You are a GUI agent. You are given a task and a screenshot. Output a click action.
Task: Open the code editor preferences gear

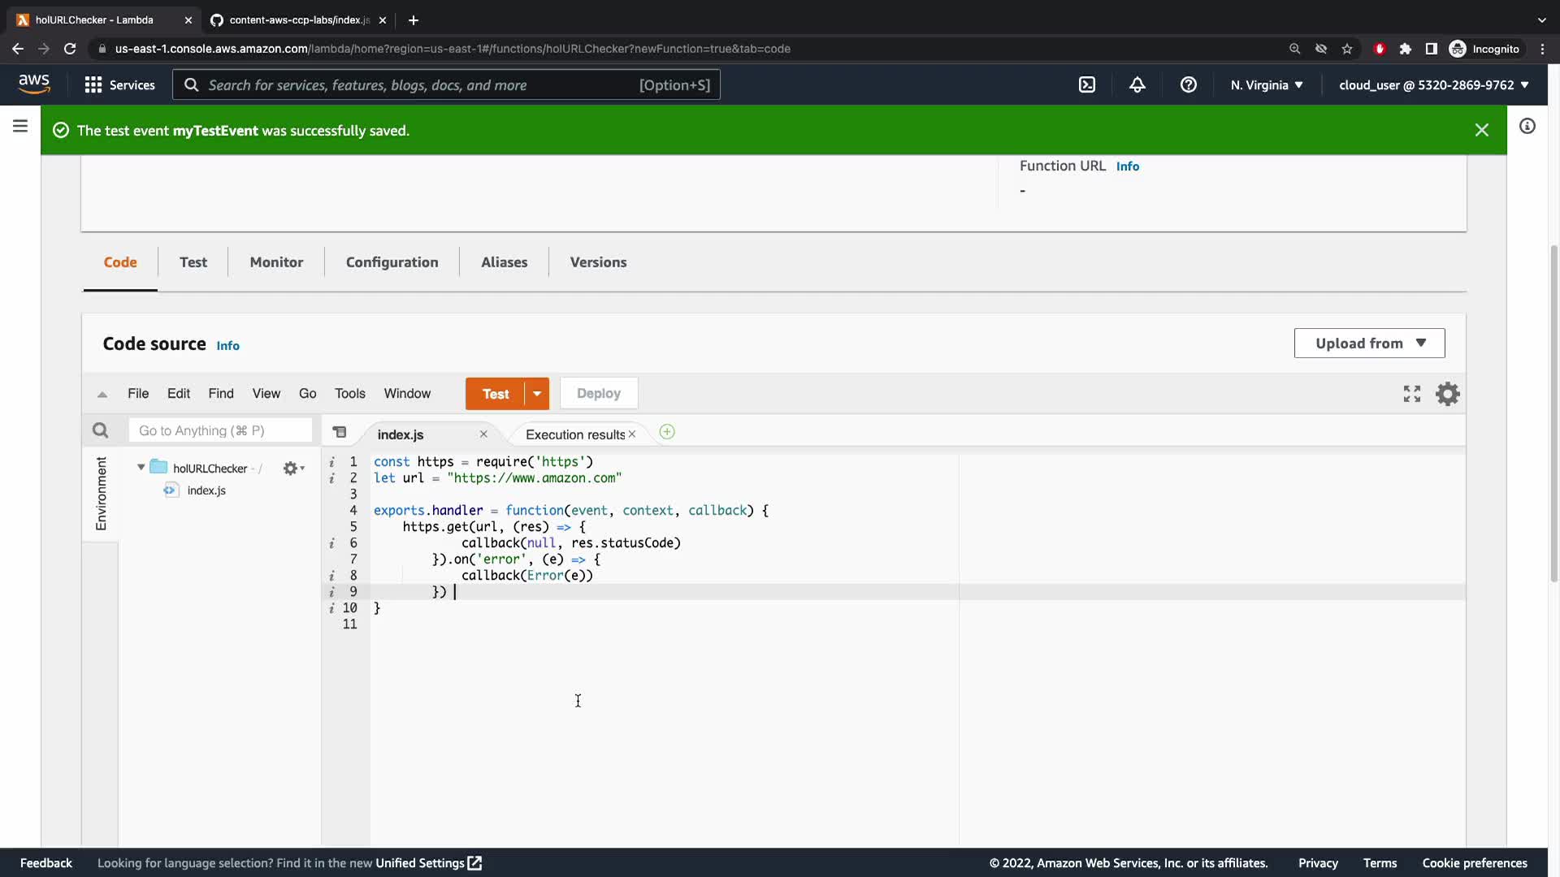(1448, 394)
